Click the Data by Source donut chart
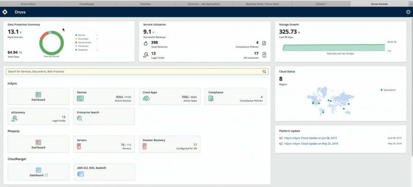 pos(52,43)
